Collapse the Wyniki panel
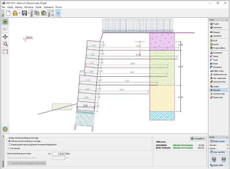This screenshot has width=230, height=169. (x=227, y=138)
